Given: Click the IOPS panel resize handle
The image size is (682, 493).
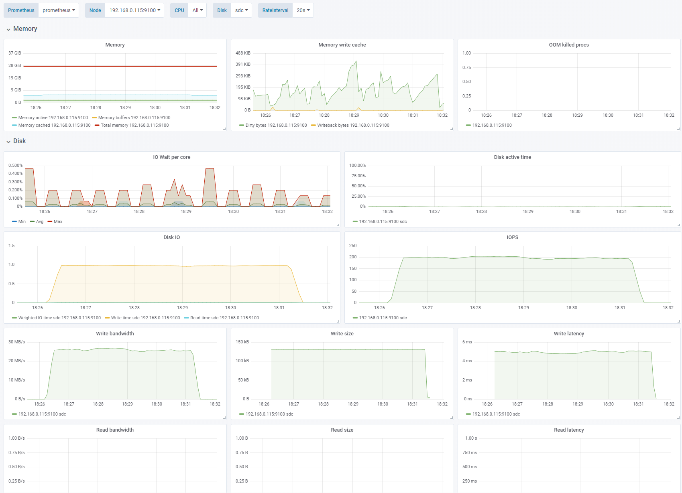Looking at the screenshot, I should tap(678, 321).
